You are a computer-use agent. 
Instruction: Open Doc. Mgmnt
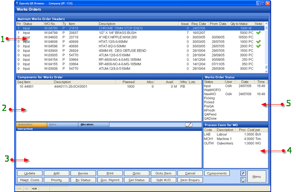pos(110,180)
